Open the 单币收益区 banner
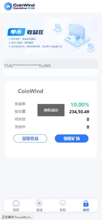The width and height of the screenshot is (102, 220). pos(51,36)
